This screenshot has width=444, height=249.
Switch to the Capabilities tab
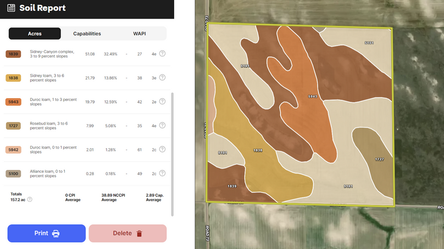[87, 33]
